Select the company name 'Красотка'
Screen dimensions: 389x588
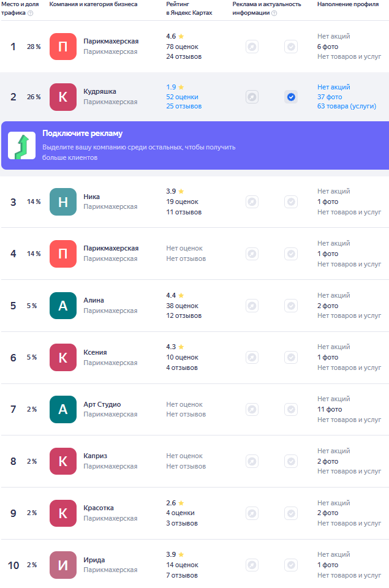pos(99,508)
